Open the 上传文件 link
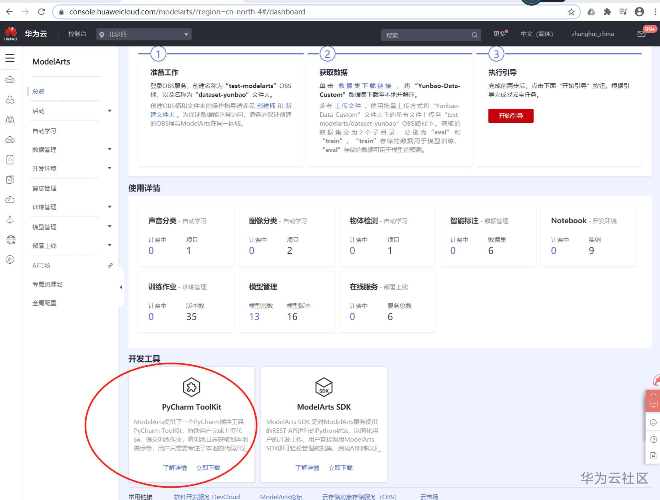660x500 pixels. [x=348, y=106]
